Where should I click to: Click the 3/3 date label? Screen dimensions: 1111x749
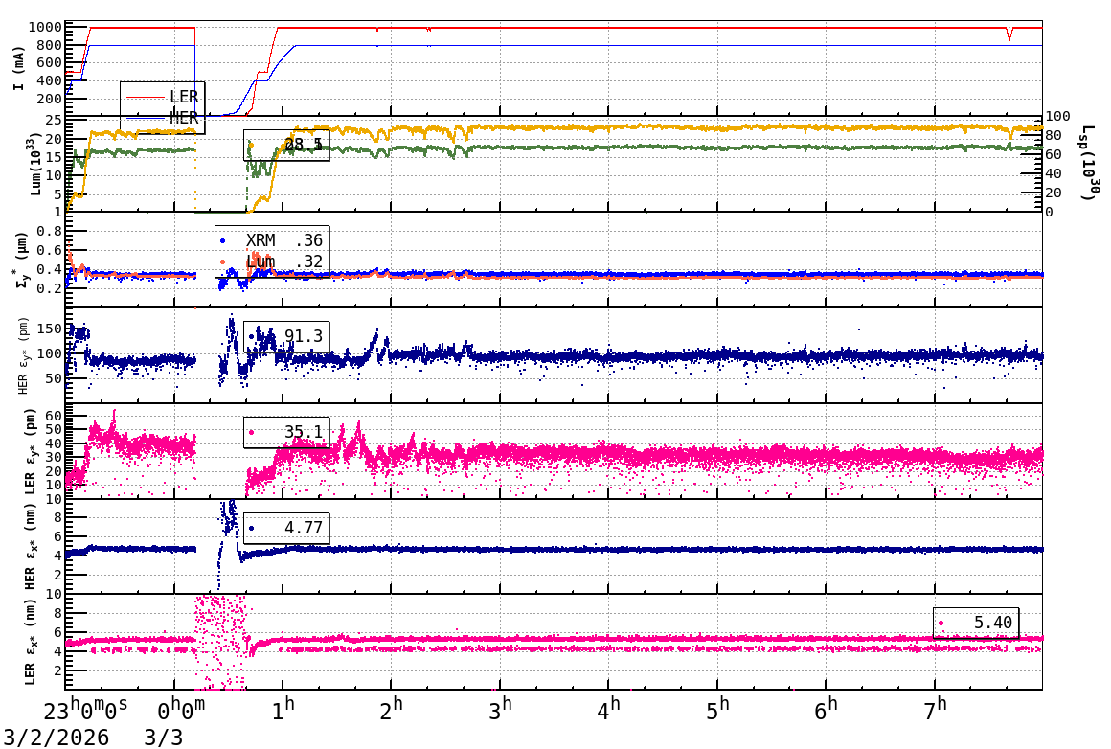click(164, 738)
